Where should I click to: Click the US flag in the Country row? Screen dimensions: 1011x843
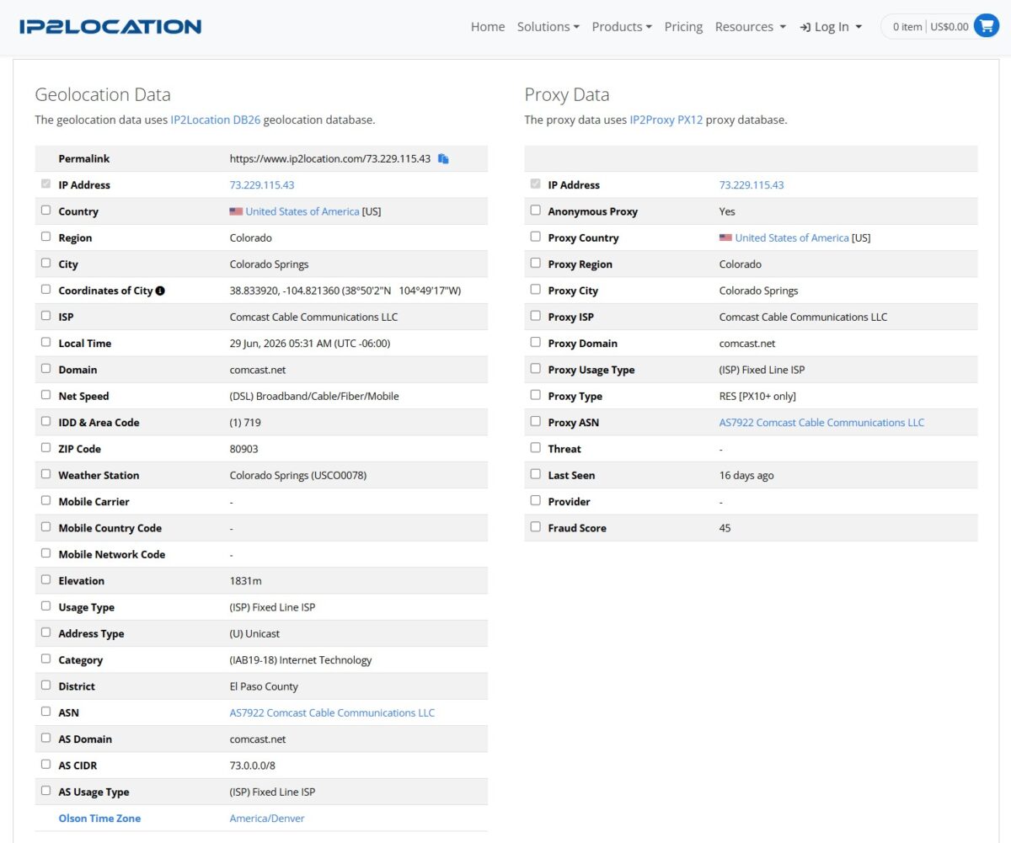(x=236, y=211)
